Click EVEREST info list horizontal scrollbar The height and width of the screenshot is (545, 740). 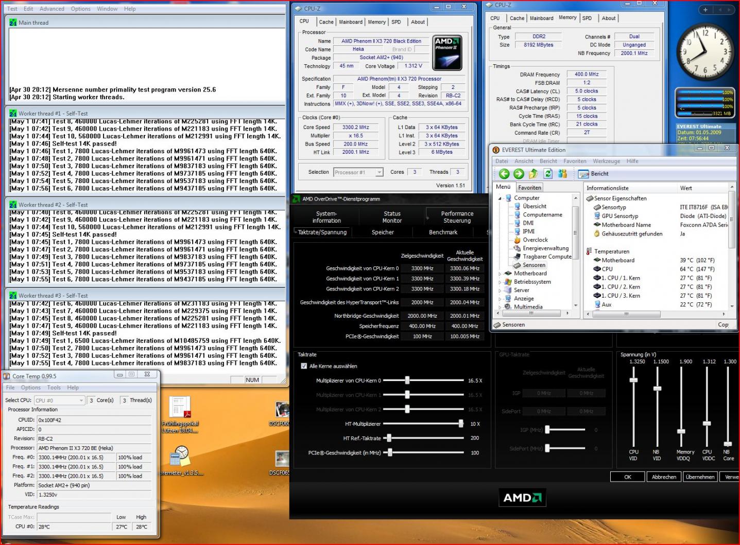(x=656, y=314)
